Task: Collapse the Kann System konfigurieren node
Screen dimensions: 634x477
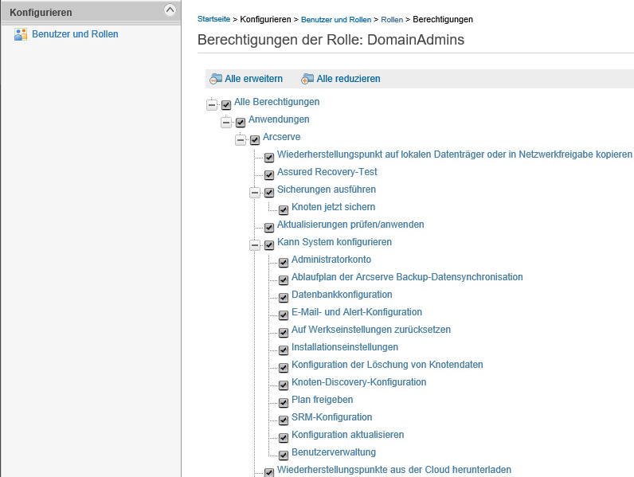Action: tap(255, 245)
